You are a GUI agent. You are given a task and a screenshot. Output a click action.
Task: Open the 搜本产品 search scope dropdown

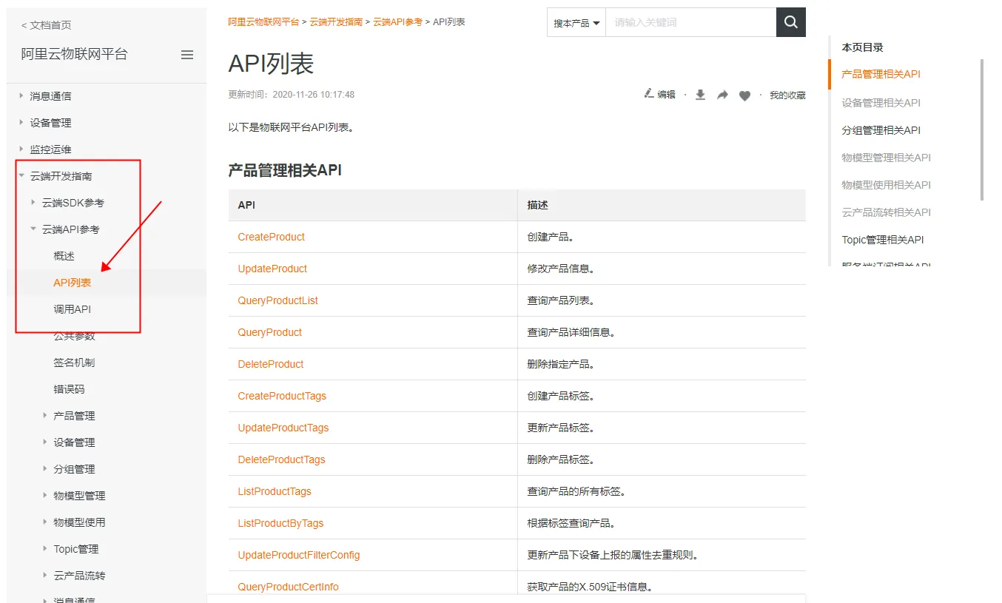tap(576, 22)
